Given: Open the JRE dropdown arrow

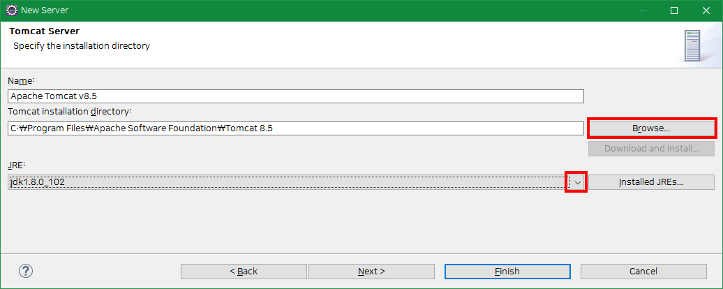Looking at the screenshot, I should click(x=577, y=182).
